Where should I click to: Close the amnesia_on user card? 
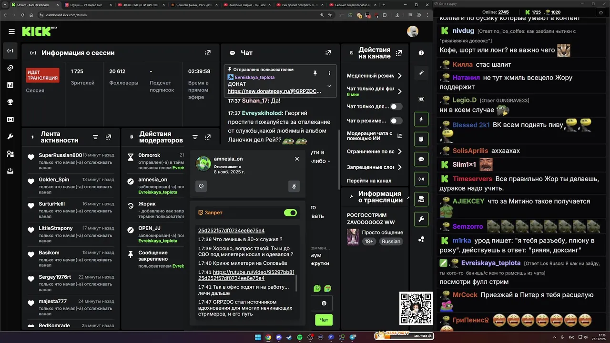(297, 159)
